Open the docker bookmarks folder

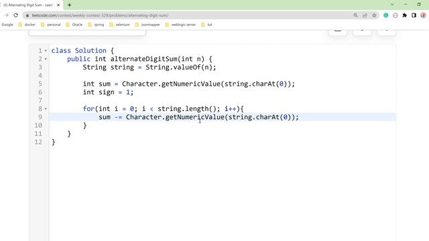(x=27, y=25)
